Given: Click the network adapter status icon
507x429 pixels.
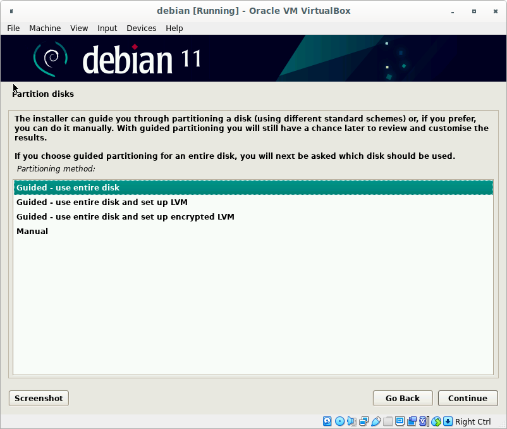Looking at the screenshot, I should pyautogui.click(x=363, y=421).
